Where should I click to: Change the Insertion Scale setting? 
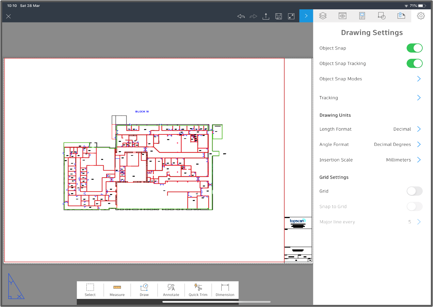[418, 160]
